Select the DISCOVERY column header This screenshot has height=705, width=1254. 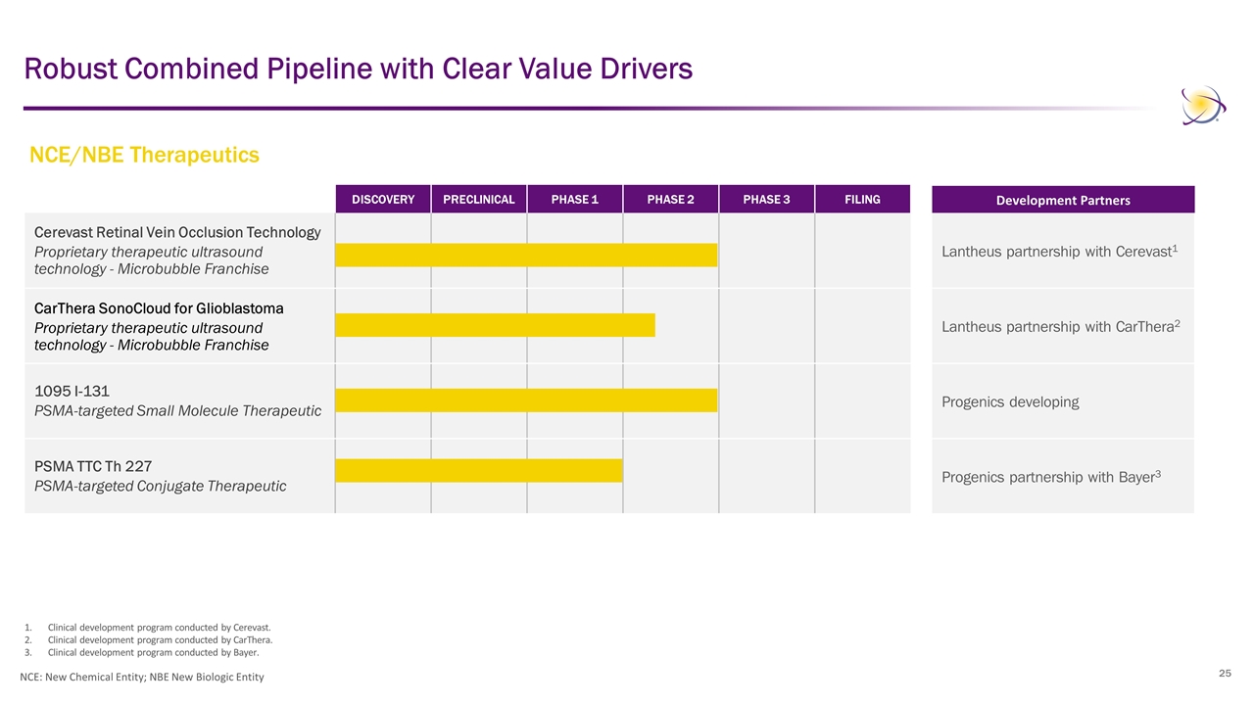pyautogui.click(x=383, y=200)
